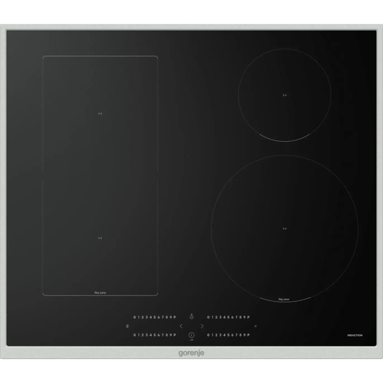
Task: Click center mark of rear flex zone
Action: (100, 113)
